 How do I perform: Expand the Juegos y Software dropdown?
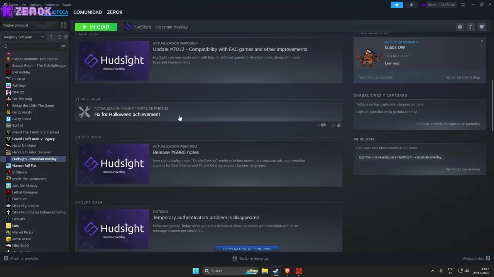pos(24,37)
